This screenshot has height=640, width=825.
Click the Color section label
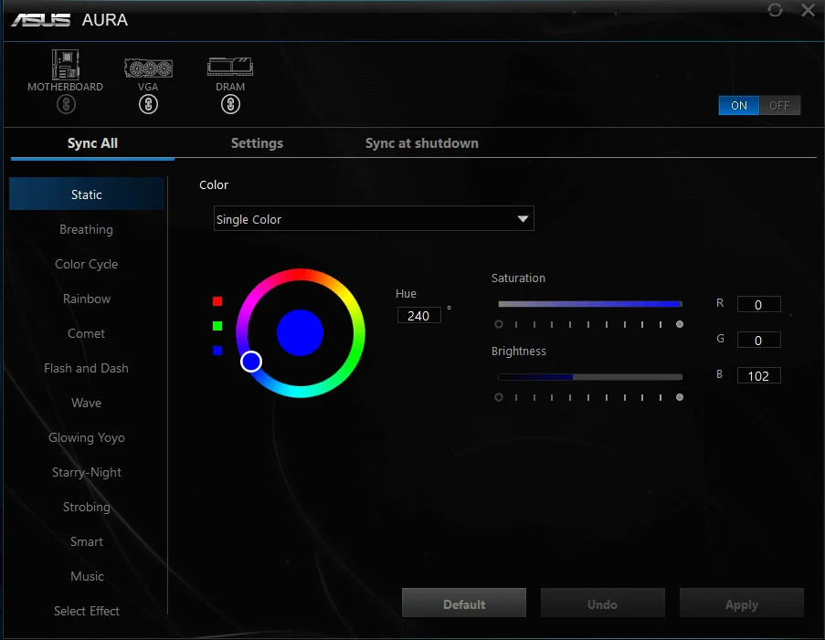(x=214, y=185)
